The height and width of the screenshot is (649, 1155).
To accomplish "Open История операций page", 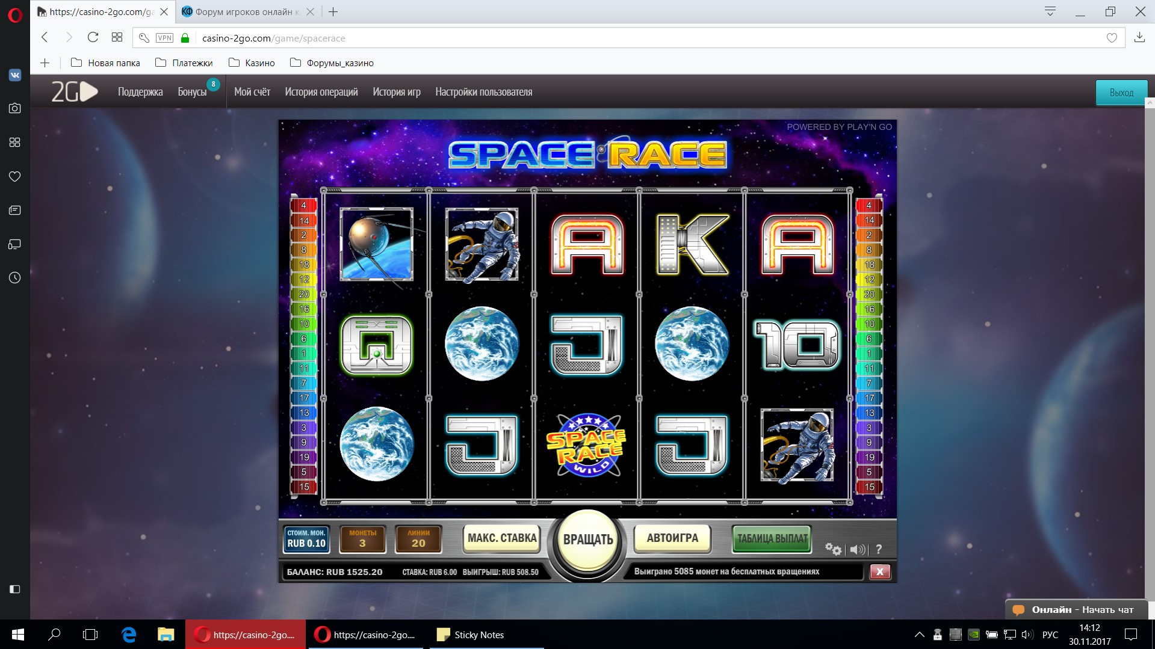I will 321,92.
